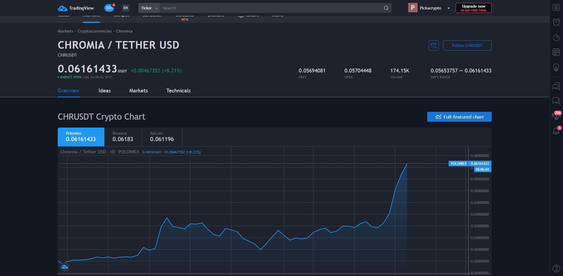Click the +0.00467352 (+8.21%) change text
Screen dimensions: 563x276
(x=156, y=71)
